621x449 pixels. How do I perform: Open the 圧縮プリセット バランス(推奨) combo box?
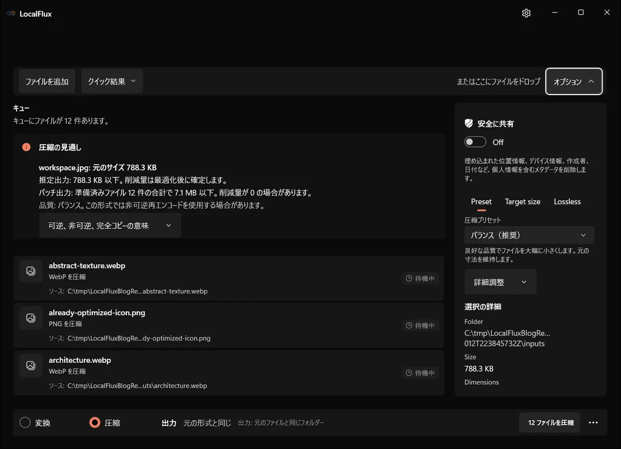(529, 235)
